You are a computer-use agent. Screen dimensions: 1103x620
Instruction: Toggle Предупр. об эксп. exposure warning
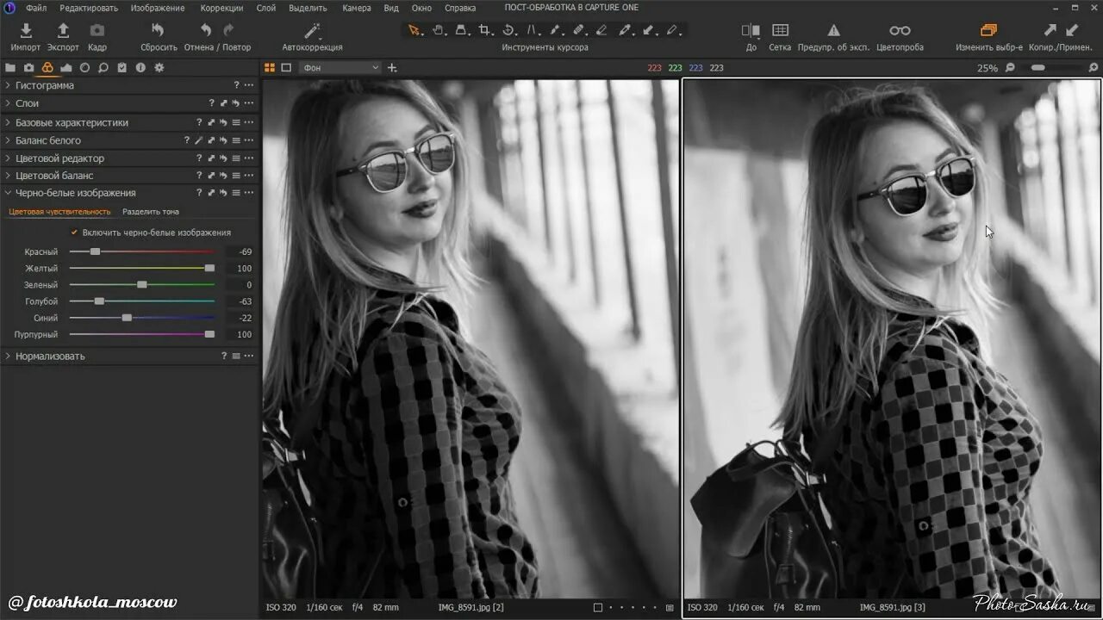pos(833,31)
